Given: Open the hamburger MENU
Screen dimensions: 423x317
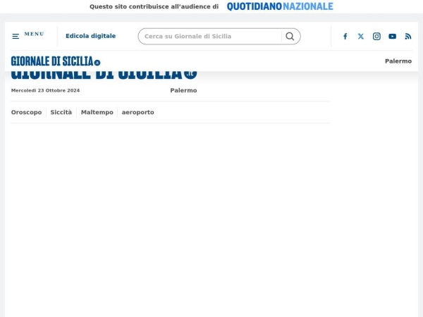Looking at the screenshot, I should pos(28,35).
